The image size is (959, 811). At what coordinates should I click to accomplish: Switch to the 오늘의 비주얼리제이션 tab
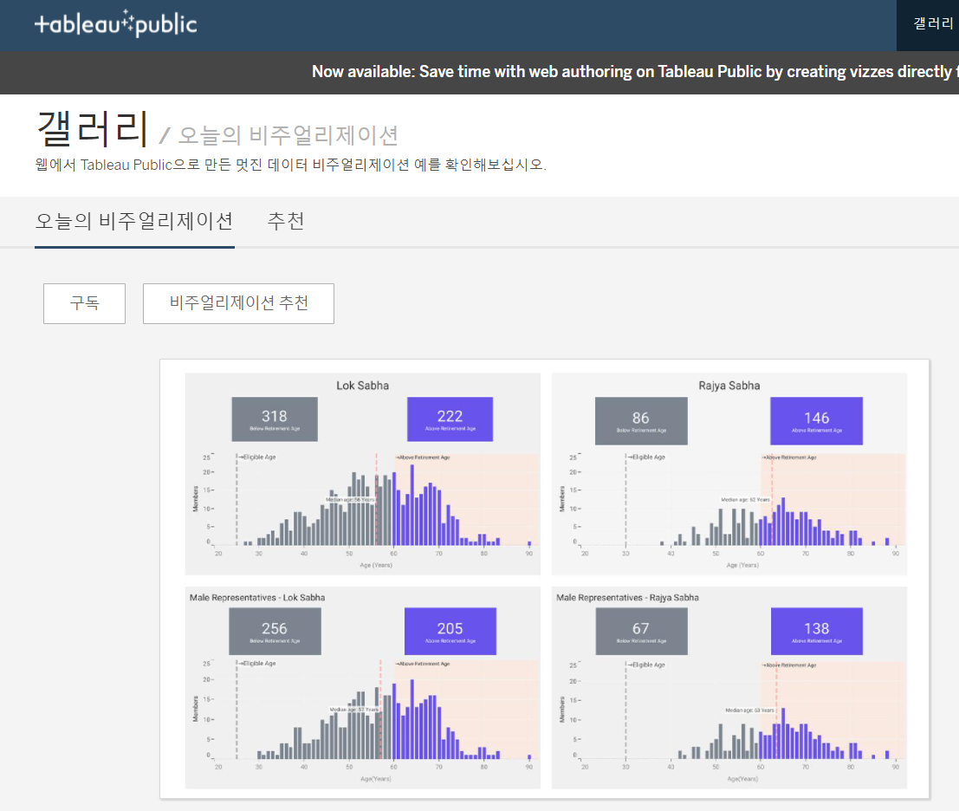[134, 221]
